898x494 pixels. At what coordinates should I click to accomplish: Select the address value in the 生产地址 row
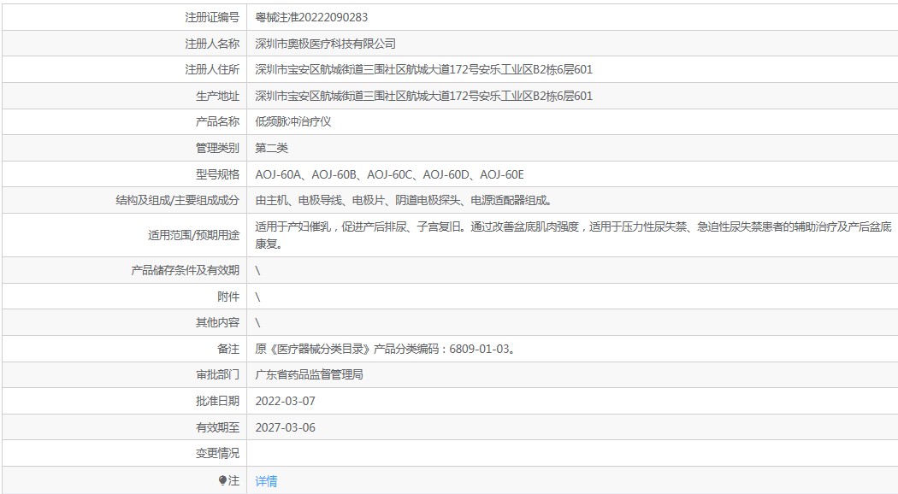424,97
